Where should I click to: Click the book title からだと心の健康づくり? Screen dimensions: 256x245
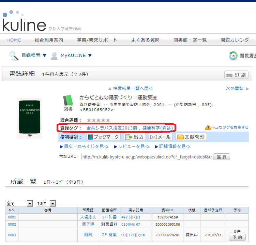118,97
